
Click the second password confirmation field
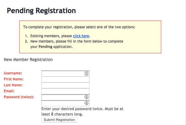coord(63,103)
